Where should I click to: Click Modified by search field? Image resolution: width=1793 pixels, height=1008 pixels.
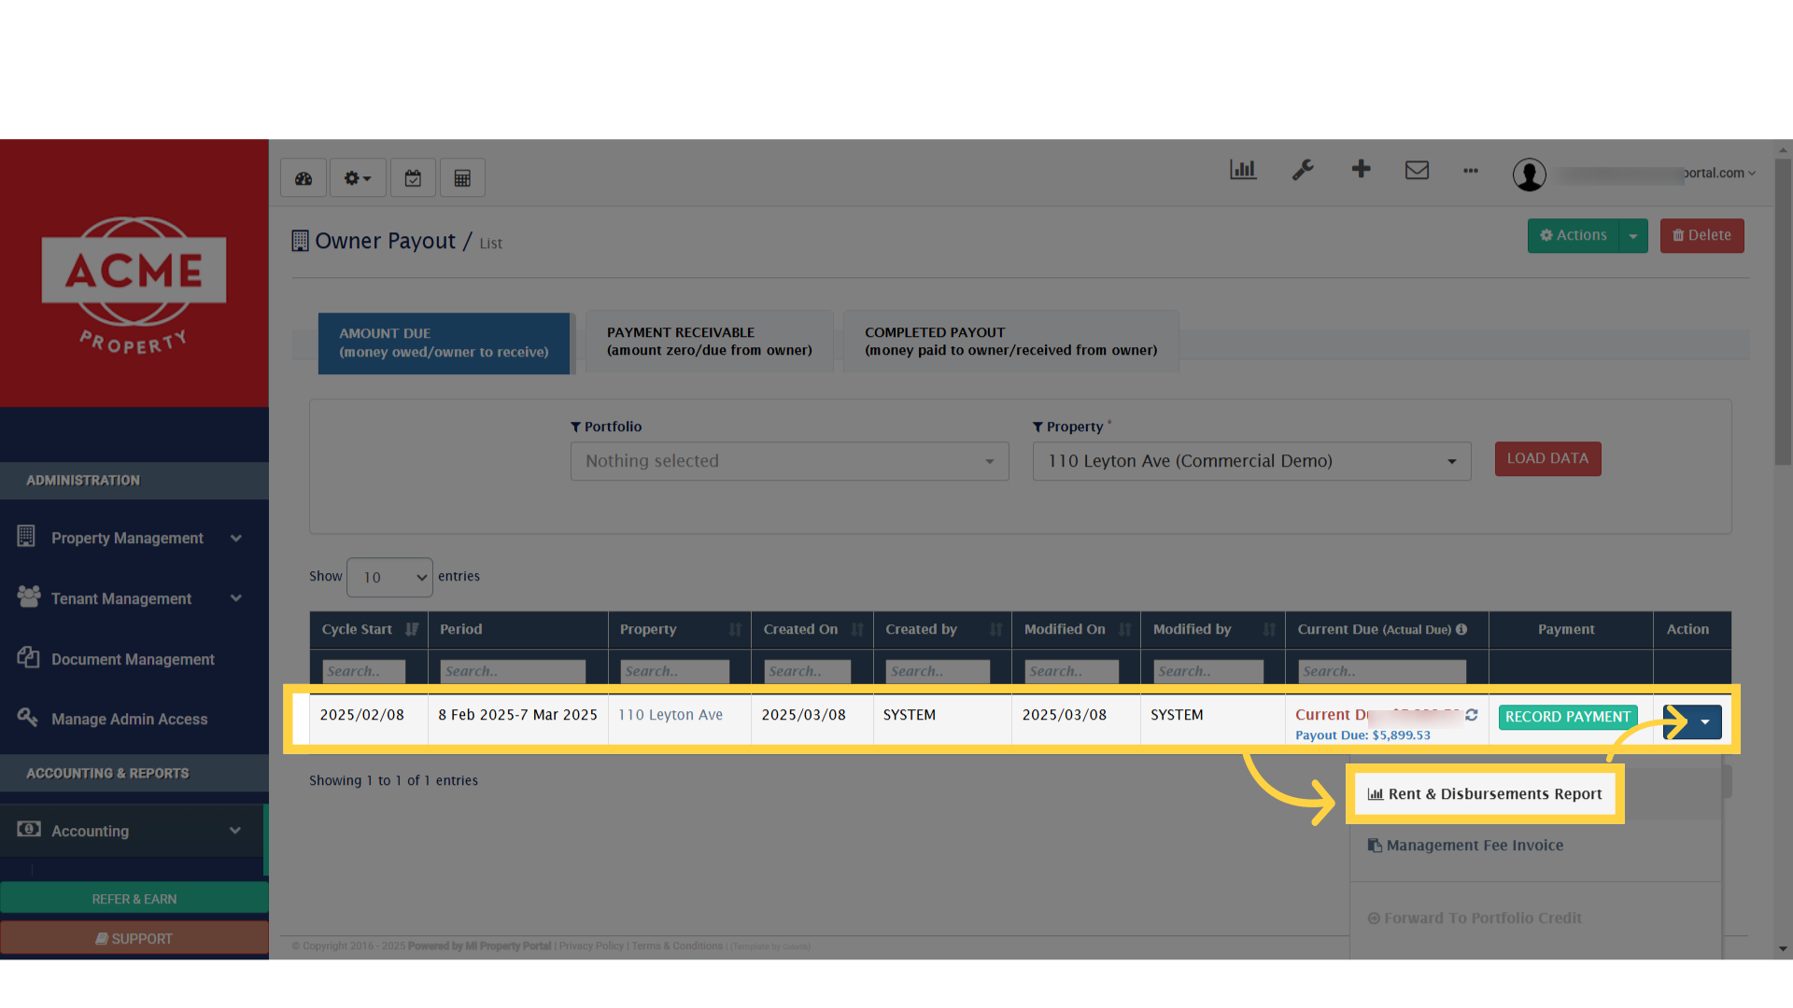point(1208,671)
